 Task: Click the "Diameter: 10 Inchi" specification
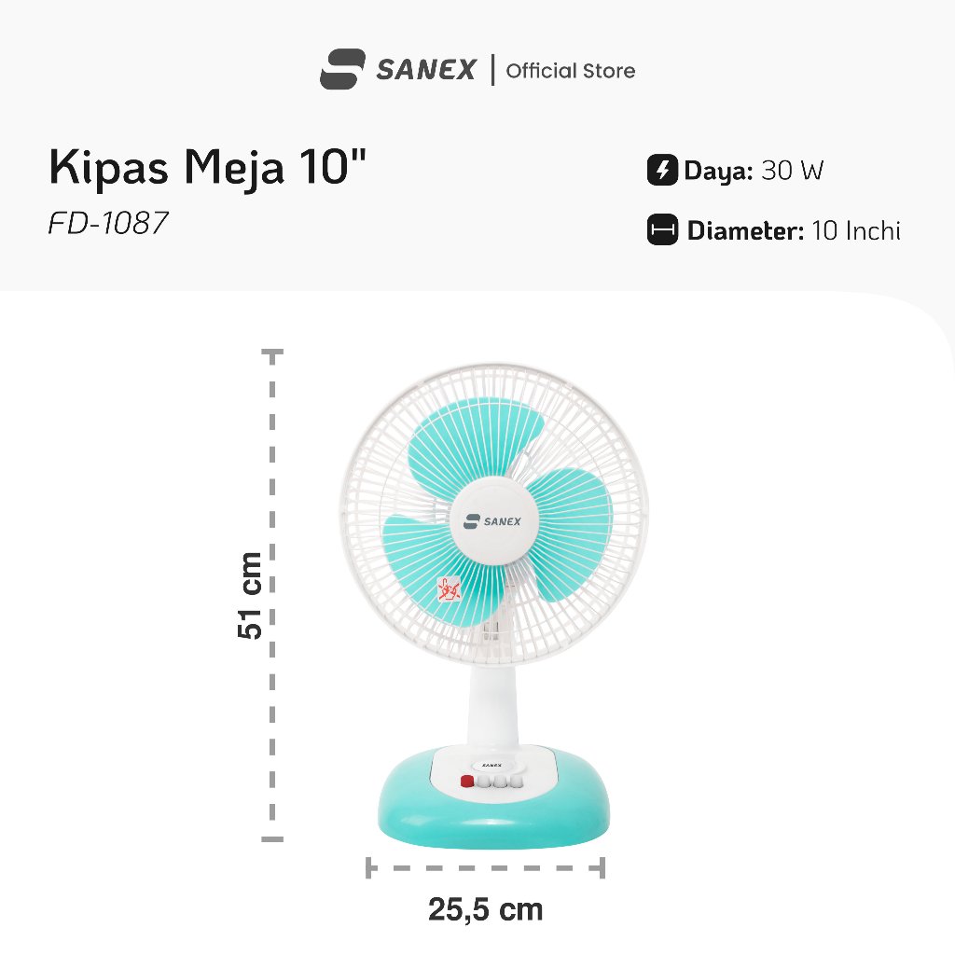pos(794,230)
